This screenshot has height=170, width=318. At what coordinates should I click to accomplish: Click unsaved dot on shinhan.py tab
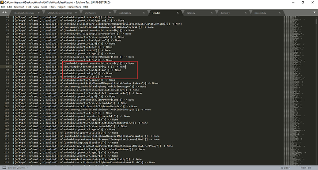[x=110, y=13]
